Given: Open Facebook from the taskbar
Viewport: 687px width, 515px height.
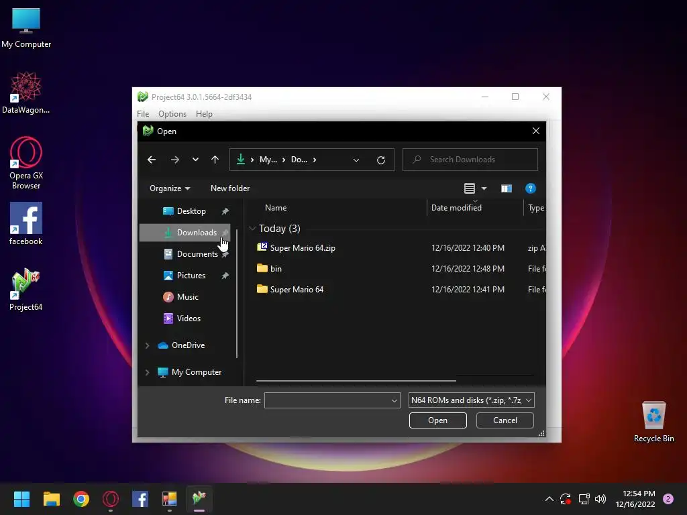Looking at the screenshot, I should [140, 499].
